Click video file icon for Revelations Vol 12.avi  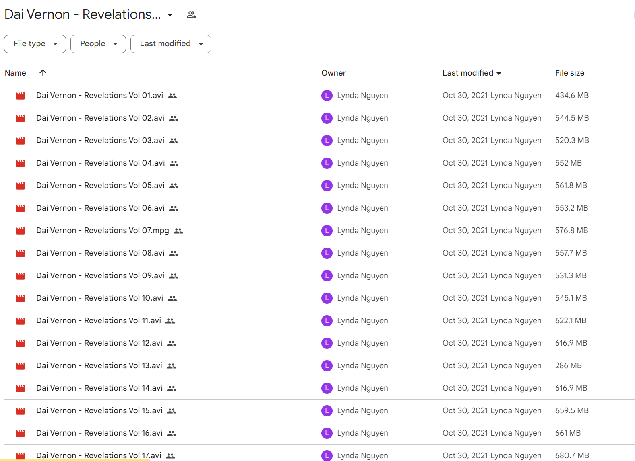pyautogui.click(x=20, y=343)
